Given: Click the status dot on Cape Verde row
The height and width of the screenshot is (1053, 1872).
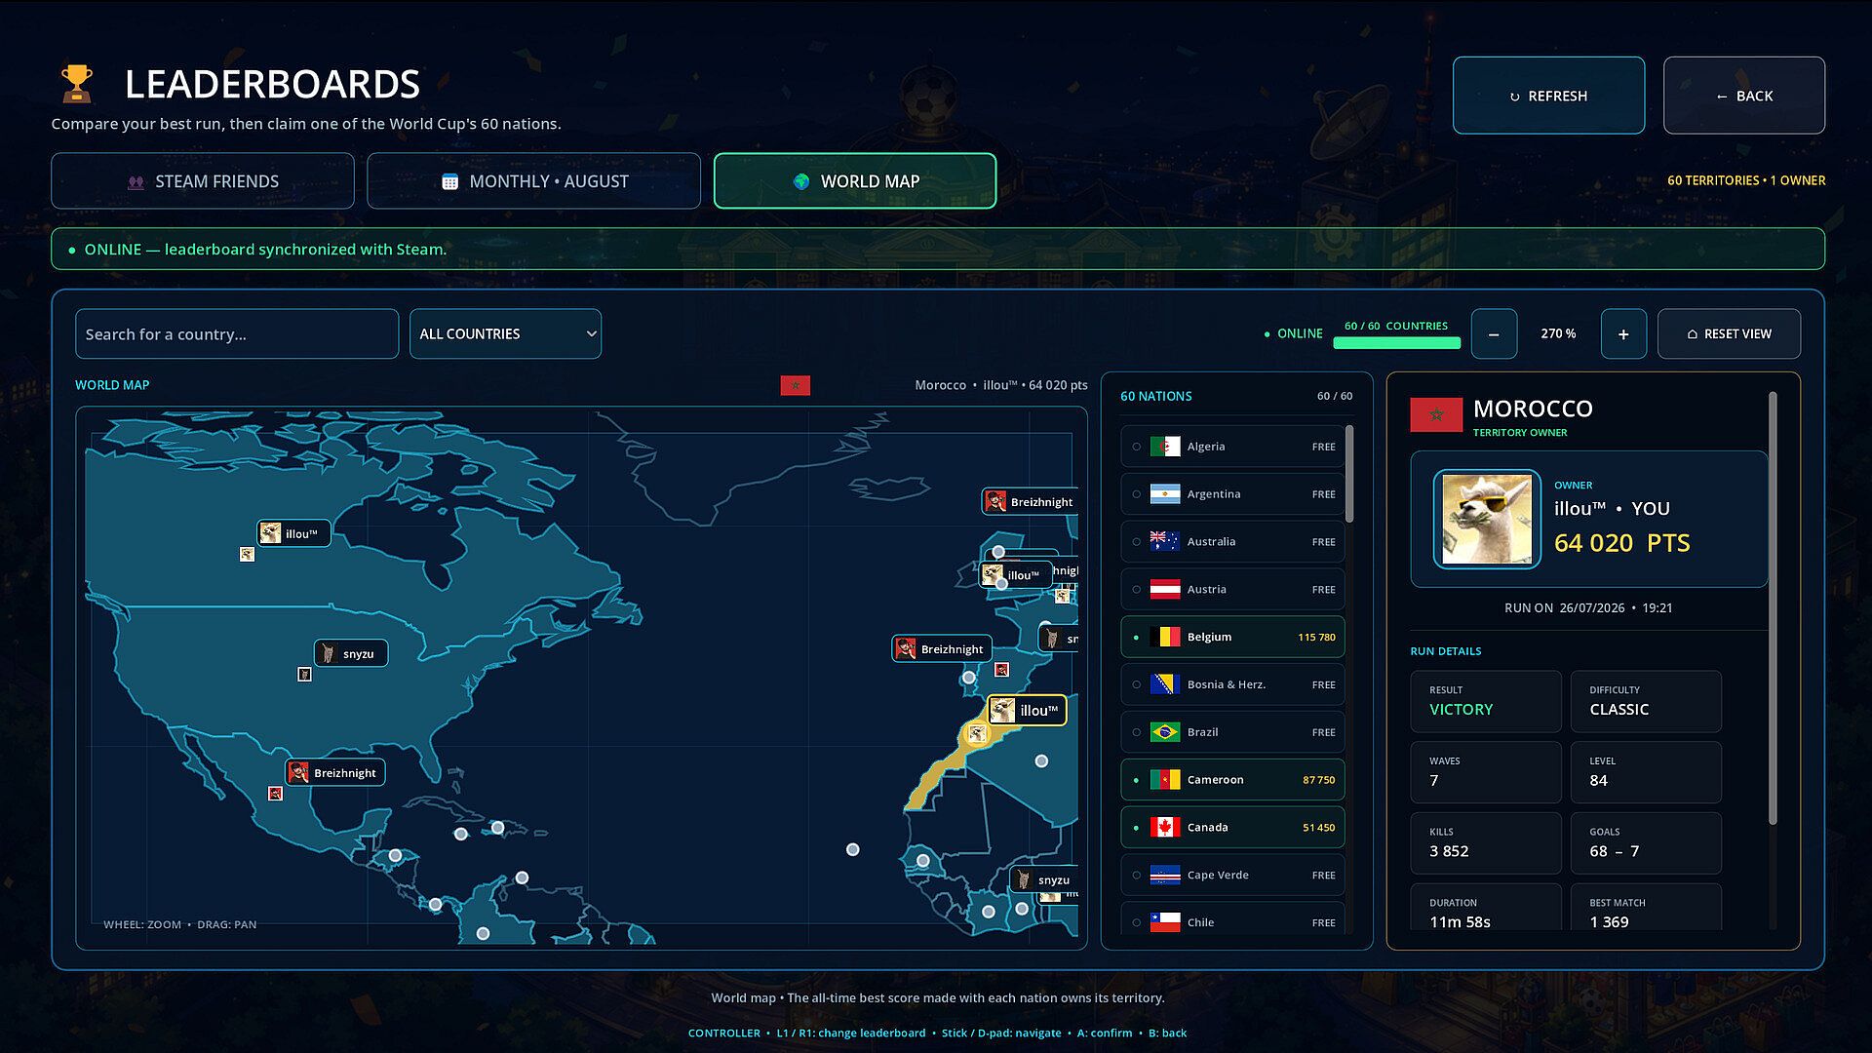Looking at the screenshot, I should tap(1137, 876).
